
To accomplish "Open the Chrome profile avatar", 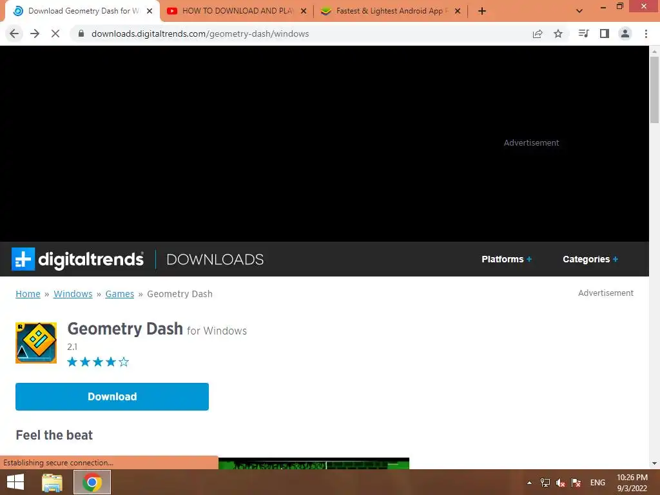I will [625, 34].
